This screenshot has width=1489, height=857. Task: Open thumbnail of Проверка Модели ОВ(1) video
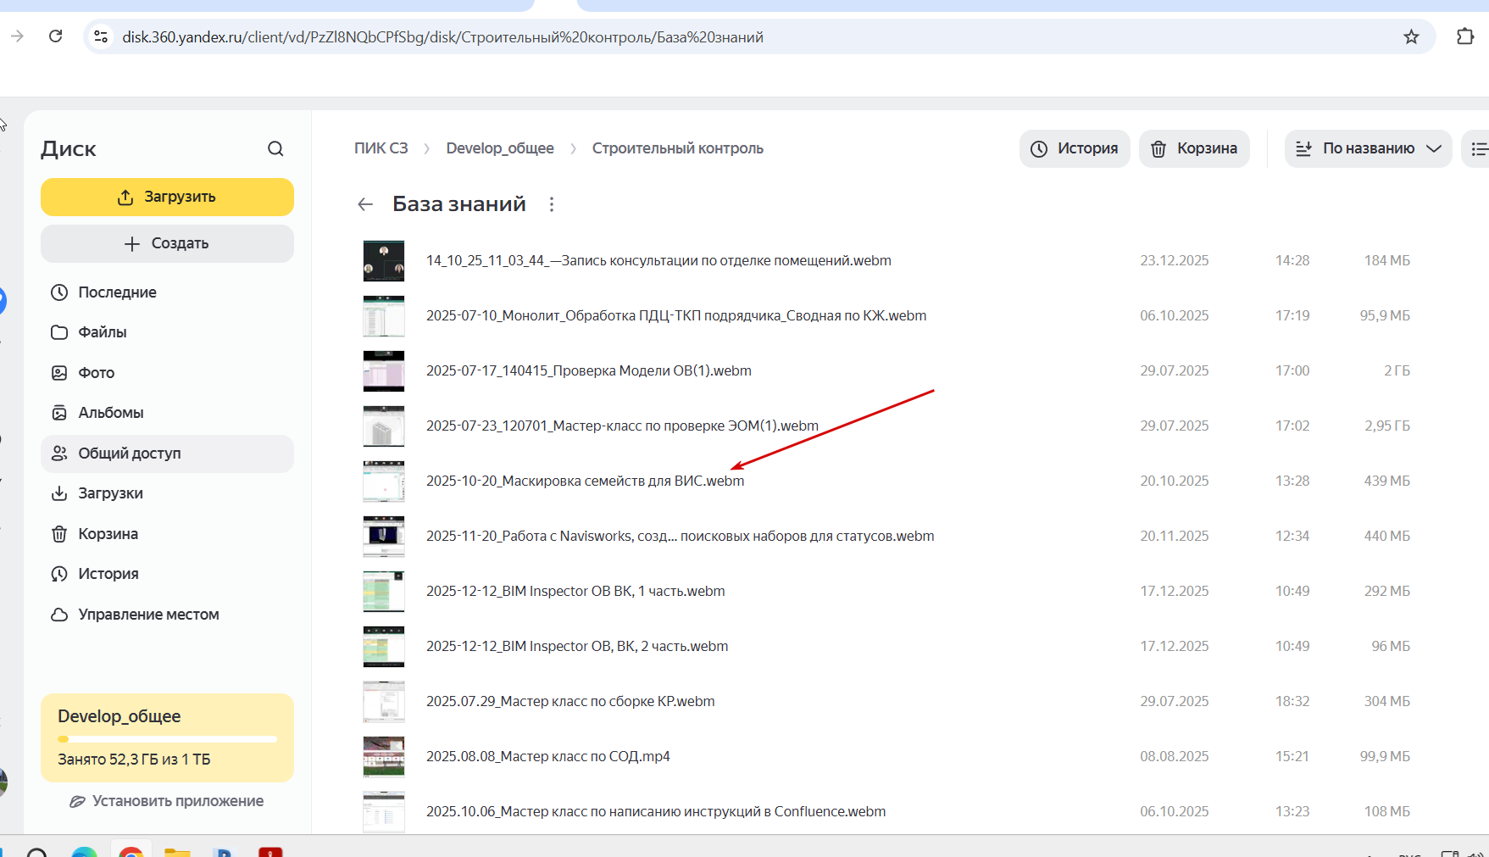click(384, 371)
